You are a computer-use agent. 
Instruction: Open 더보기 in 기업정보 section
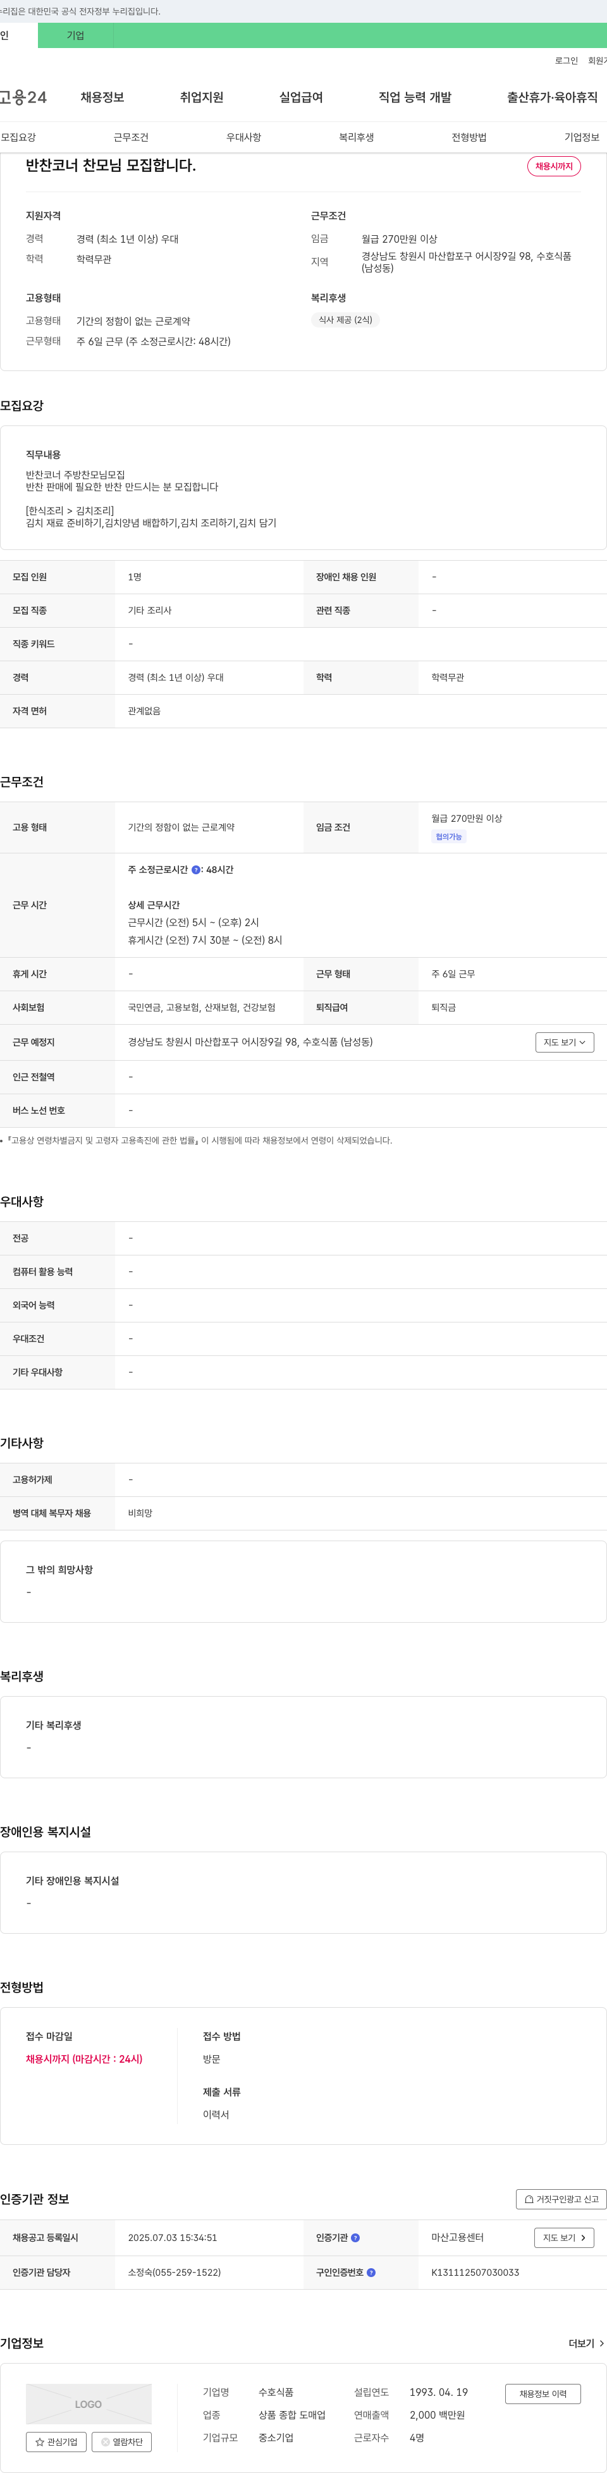click(586, 2343)
